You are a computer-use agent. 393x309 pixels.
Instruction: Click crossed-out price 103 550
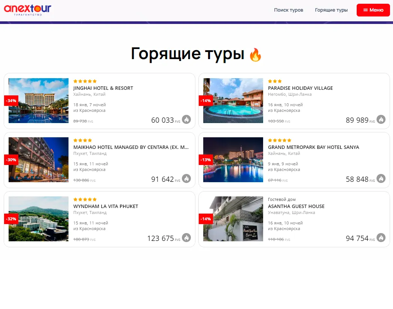(276, 121)
